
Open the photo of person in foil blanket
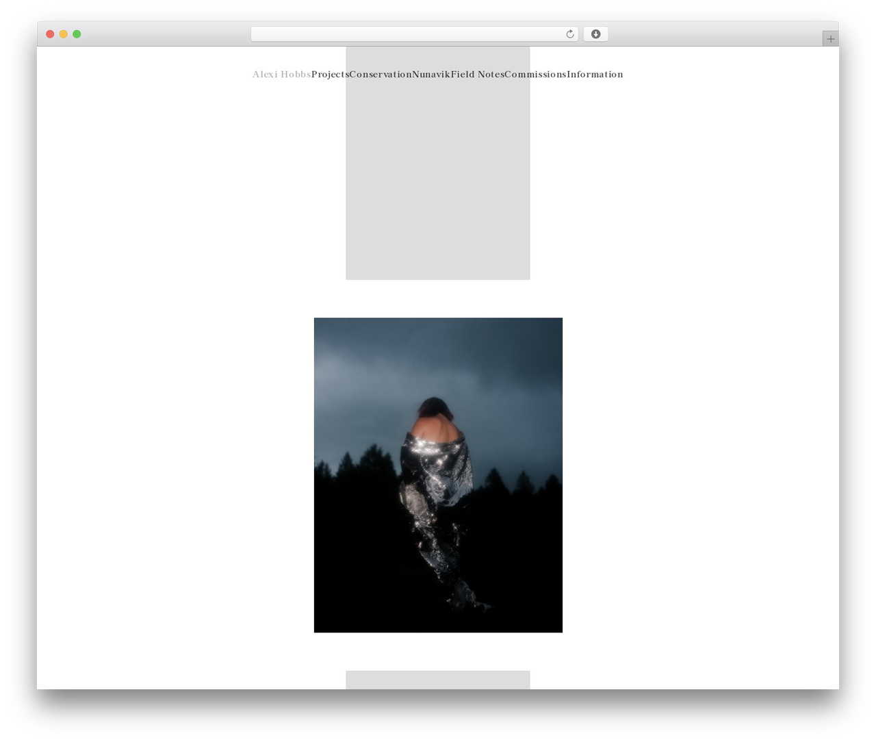click(438, 475)
